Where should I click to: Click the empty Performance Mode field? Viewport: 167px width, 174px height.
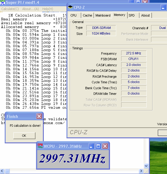point(159,34)
